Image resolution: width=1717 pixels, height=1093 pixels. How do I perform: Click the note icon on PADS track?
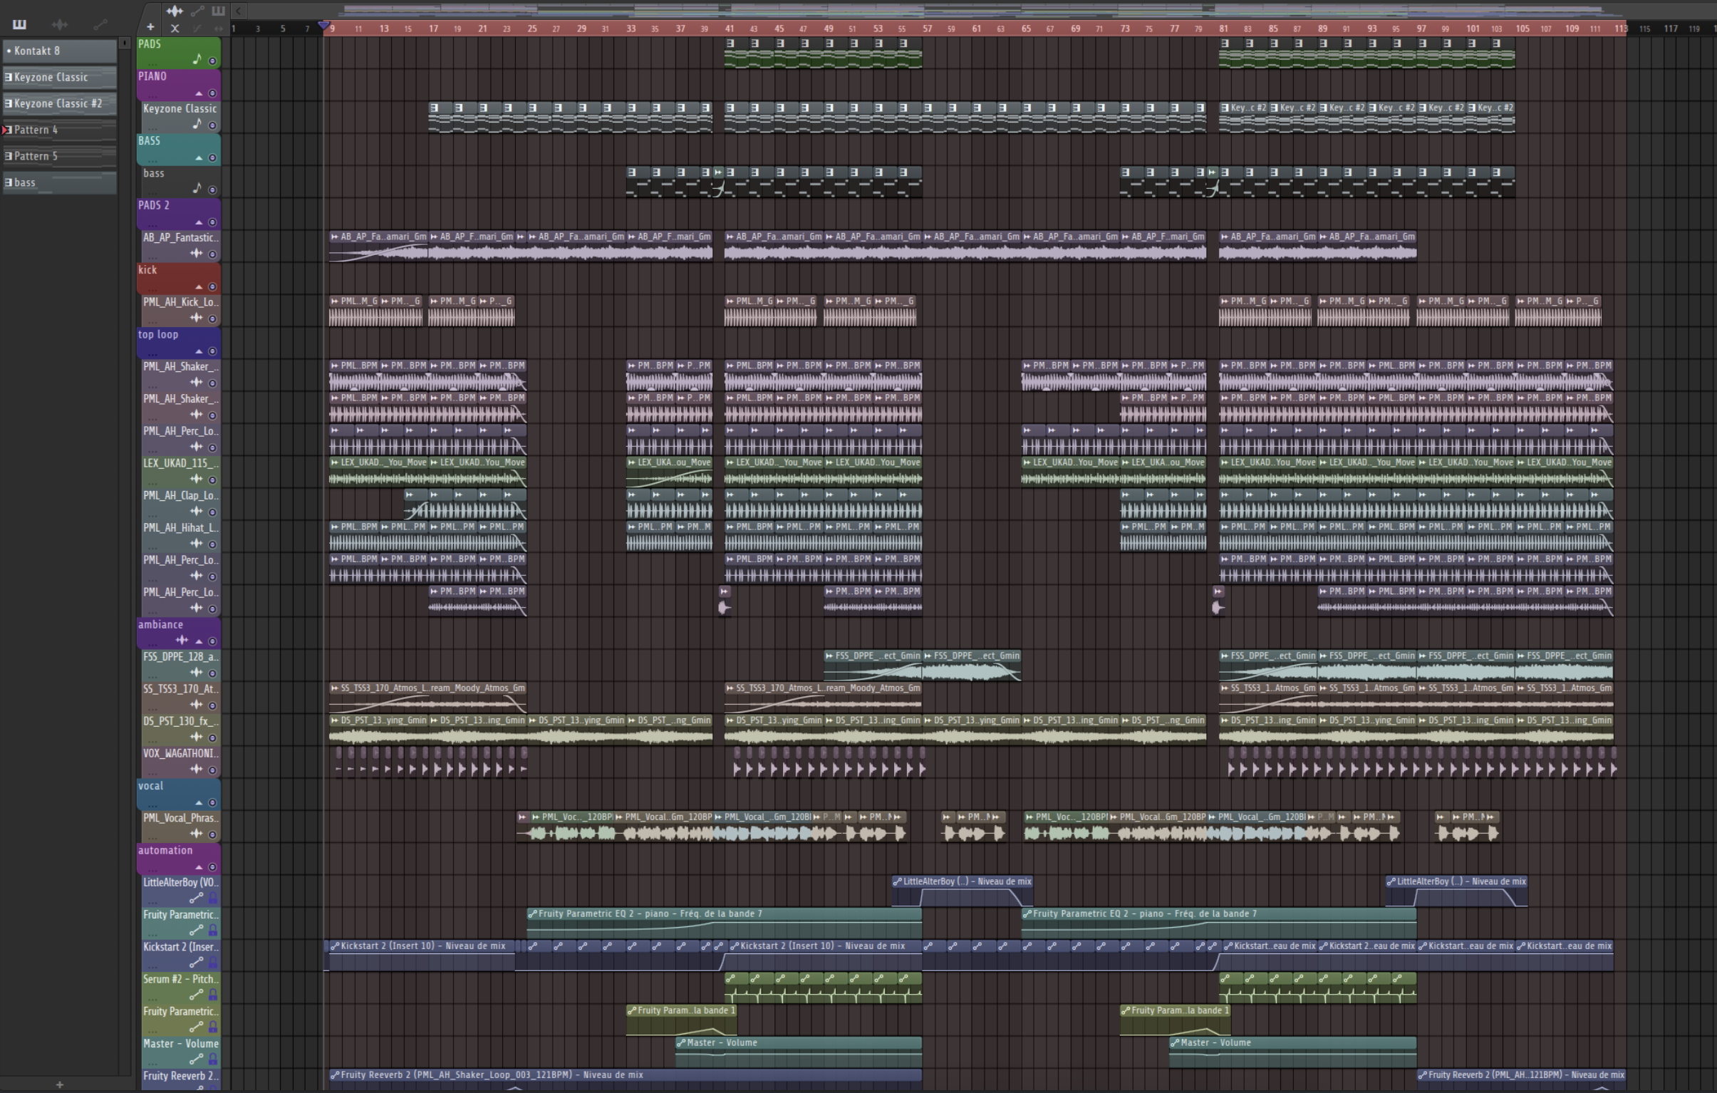tap(197, 59)
